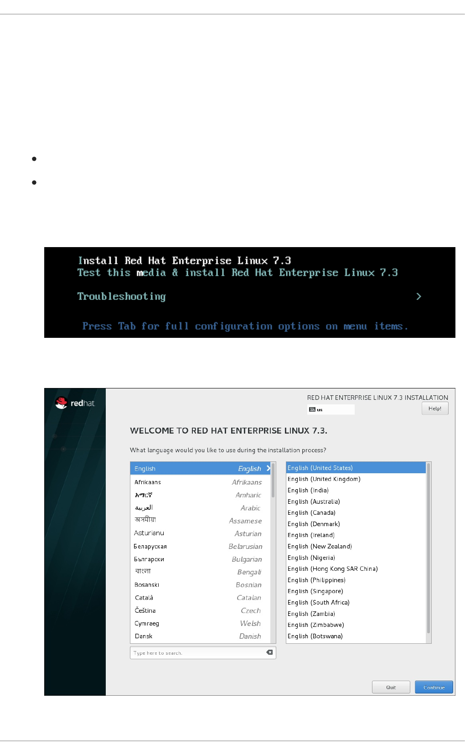Choose English (Zimbabwe) locale
This screenshot has height=755, width=465.
click(356, 625)
